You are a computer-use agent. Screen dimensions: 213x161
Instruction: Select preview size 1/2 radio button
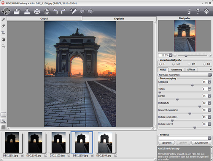tap(173, 64)
